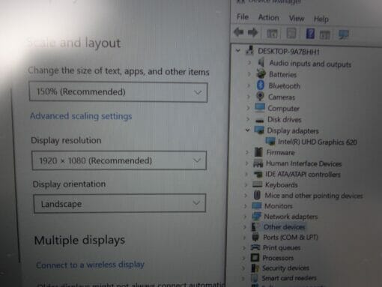The height and width of the screenshot is (287, 382).
Task: Expand the Bluetooth node arrow
Action: coord(248,85)
